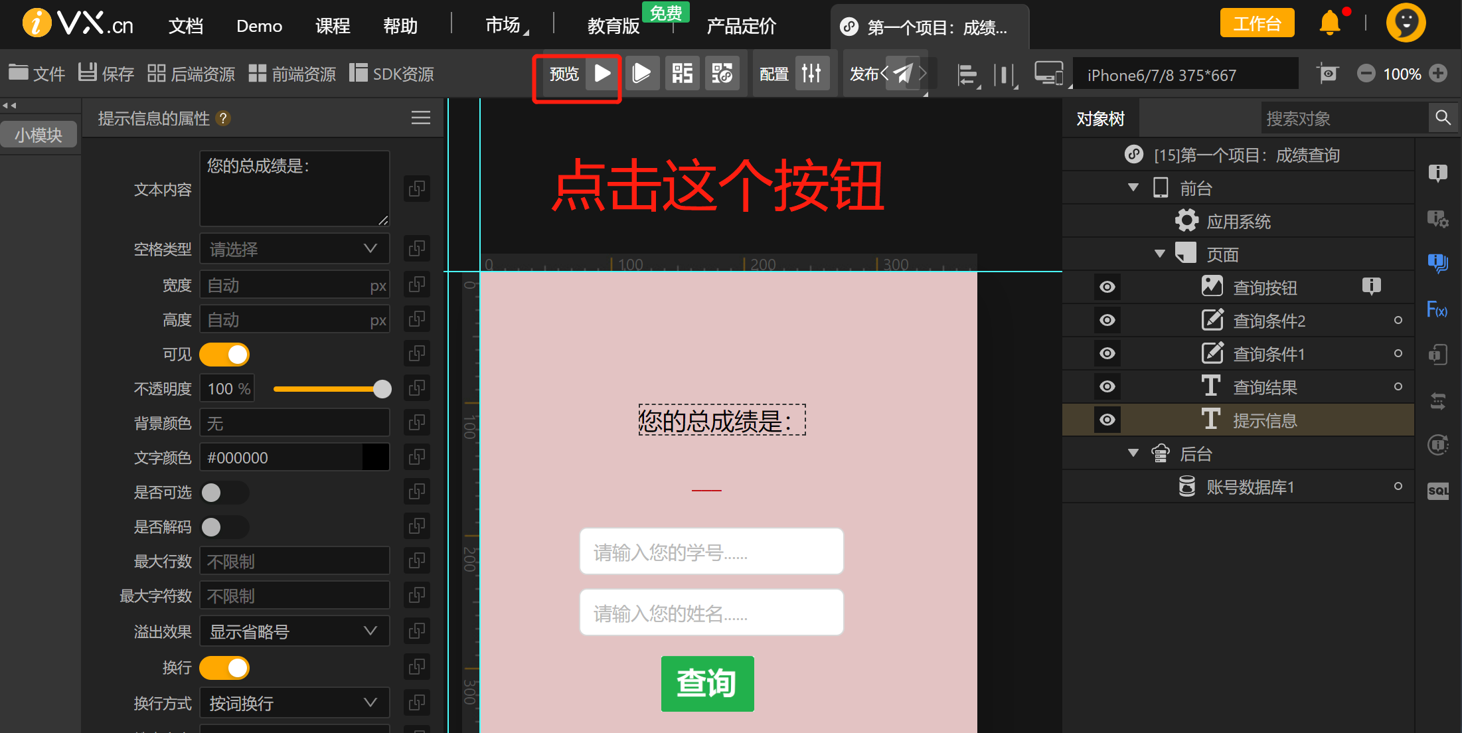Click the search objects magnifier icon

click(x=1442, y=118)
